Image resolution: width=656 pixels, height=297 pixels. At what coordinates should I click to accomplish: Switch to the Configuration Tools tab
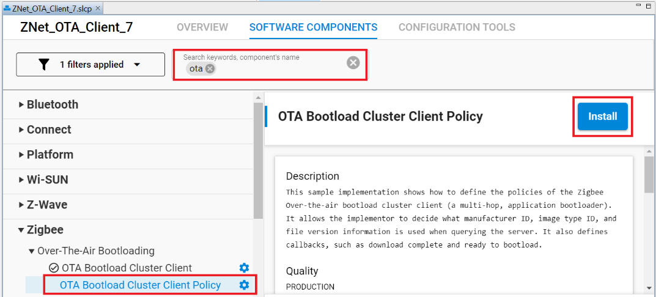[x=457, y=28]
